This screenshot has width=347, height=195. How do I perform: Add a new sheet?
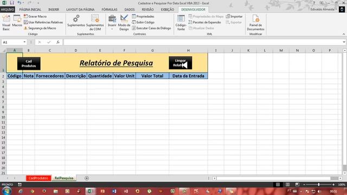pos(87,178)
